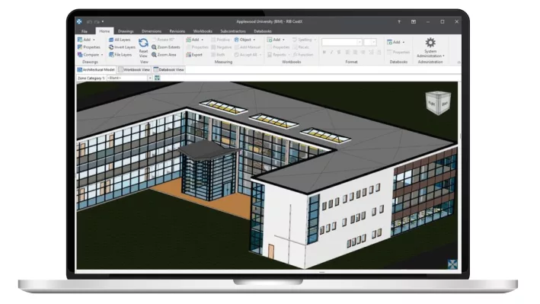
Task: Toggle Bold formatting
Action: (x=324, y=53)
